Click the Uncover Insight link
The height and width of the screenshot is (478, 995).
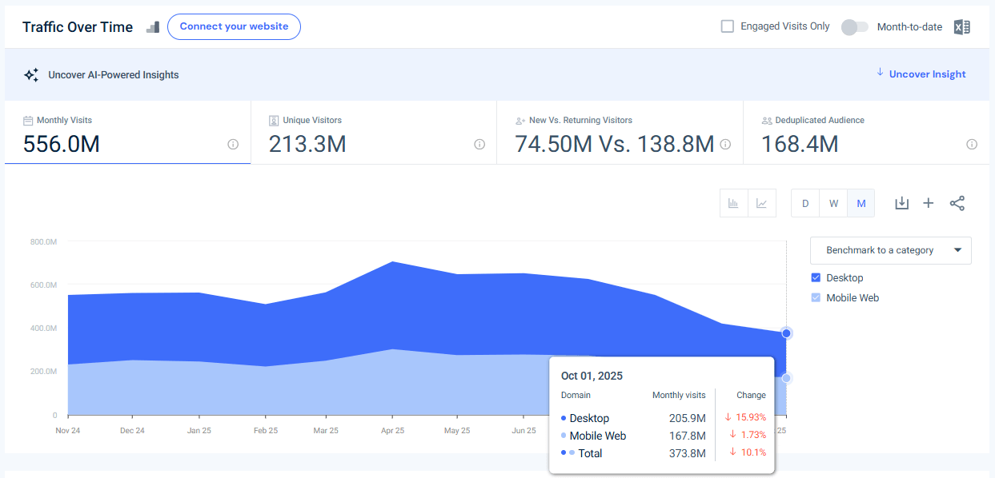click(x=926, y=74)
